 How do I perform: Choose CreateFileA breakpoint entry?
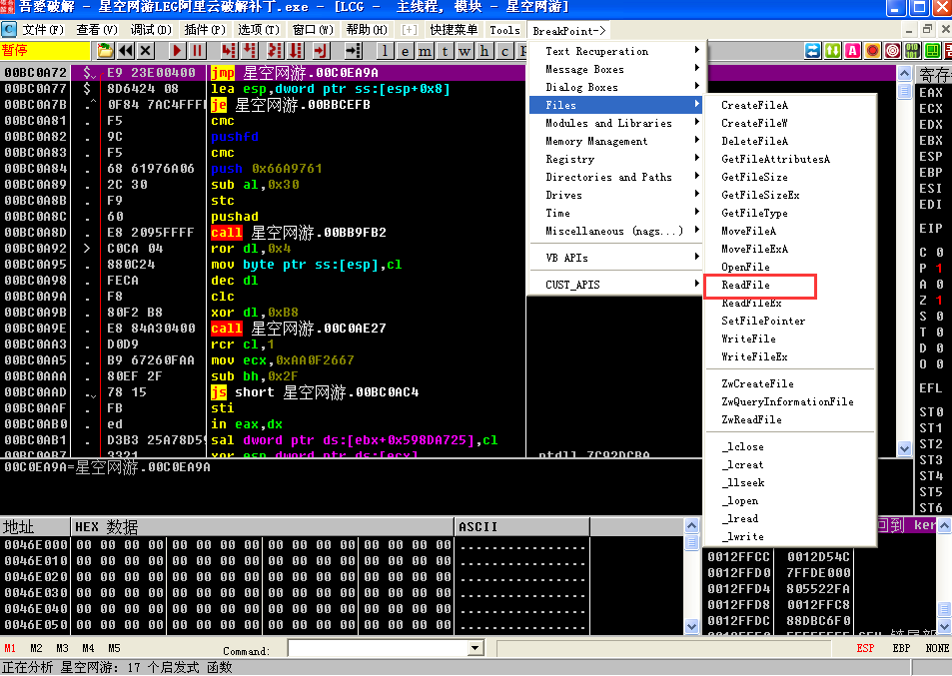click(754, 105)
